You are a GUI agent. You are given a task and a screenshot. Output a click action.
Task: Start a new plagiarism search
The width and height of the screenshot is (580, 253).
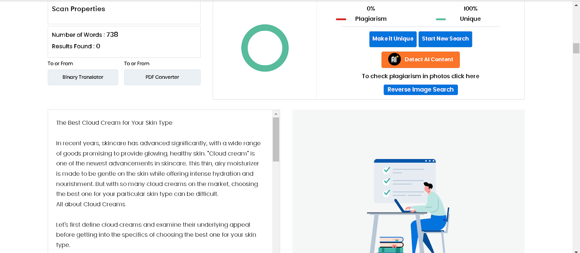tap(445, 39)
